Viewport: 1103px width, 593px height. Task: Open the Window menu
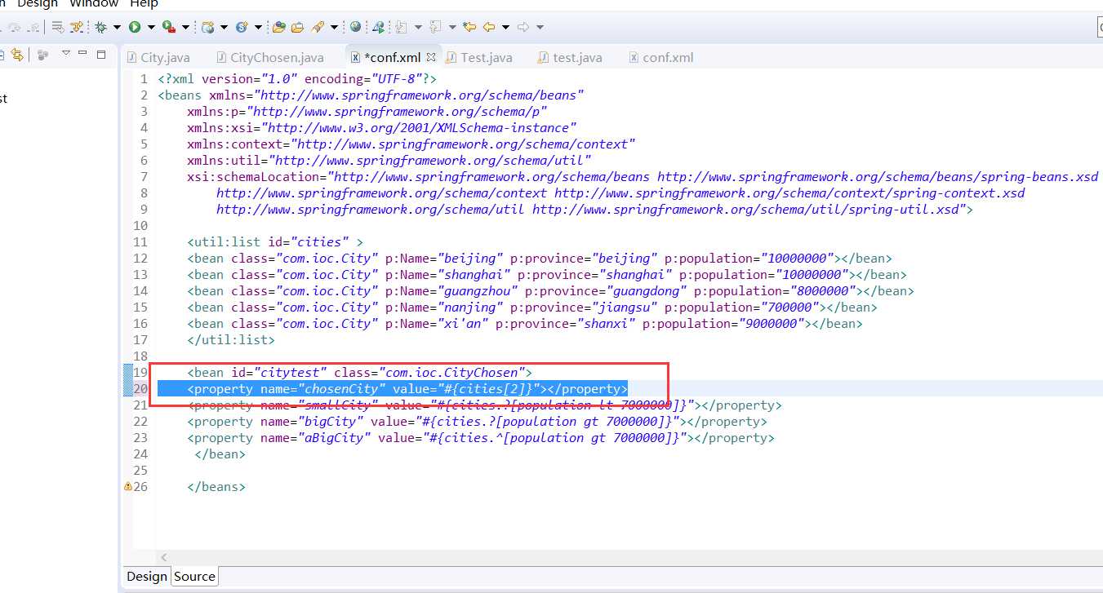(94, 4)
